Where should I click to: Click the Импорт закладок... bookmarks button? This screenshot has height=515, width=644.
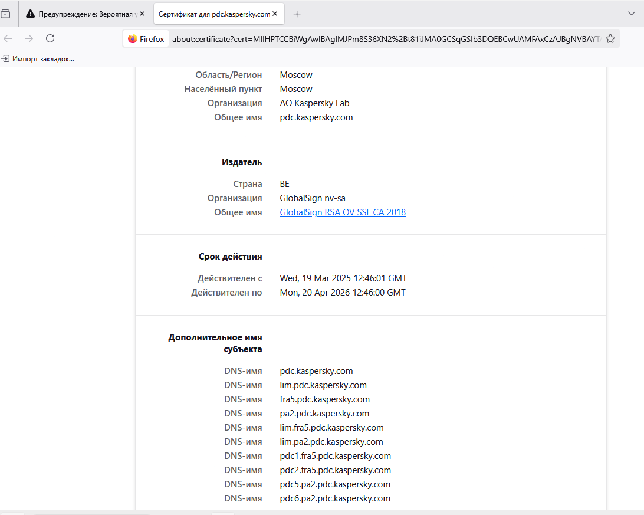[x=38, y=59]
